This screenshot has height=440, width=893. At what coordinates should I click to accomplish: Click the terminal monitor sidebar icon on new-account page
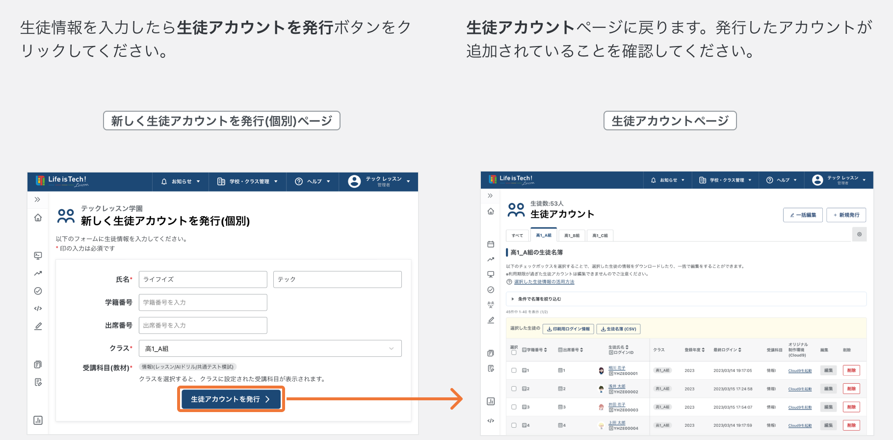pyautogui.click(x=38, y=255)
